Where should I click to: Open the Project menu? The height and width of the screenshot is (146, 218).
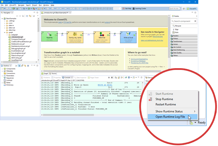pos(35,5)
